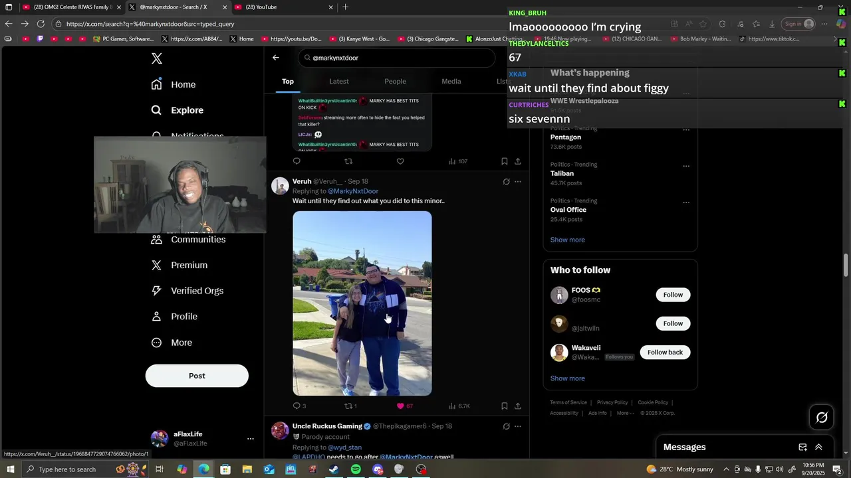Screen dimensions: 851x478
Task: Repost Veruh's post
Action: [350, 406]
